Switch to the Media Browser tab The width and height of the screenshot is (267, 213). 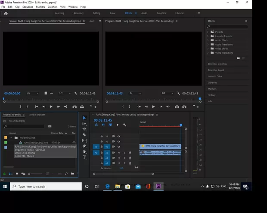pos(37,115)
